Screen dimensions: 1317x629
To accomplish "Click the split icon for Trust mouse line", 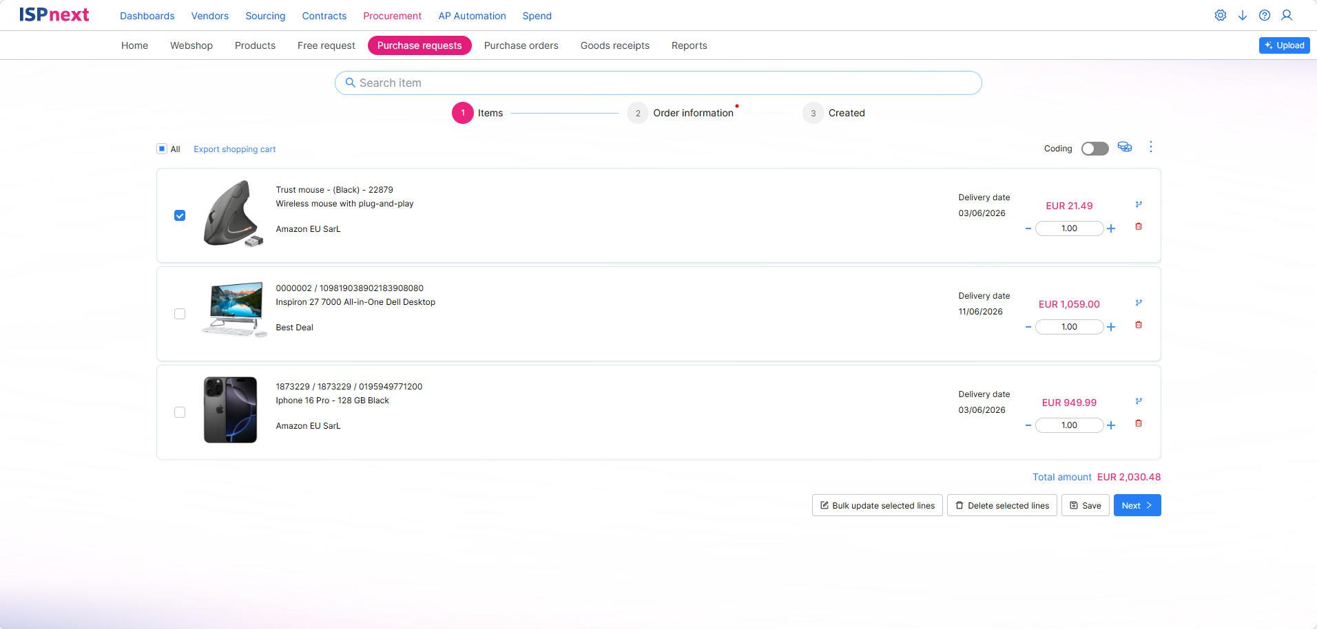I will tap(1139, 204).
